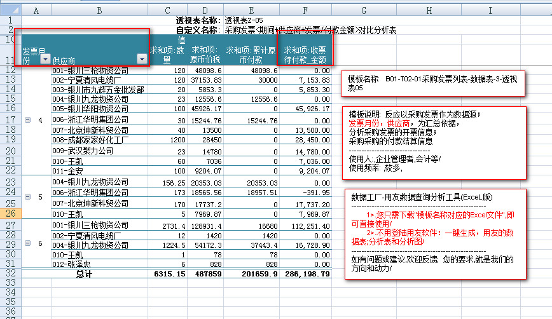The image size is (552, 319).
Task: Open the 发票月份 filter dropdown
Action: point(45,59)
